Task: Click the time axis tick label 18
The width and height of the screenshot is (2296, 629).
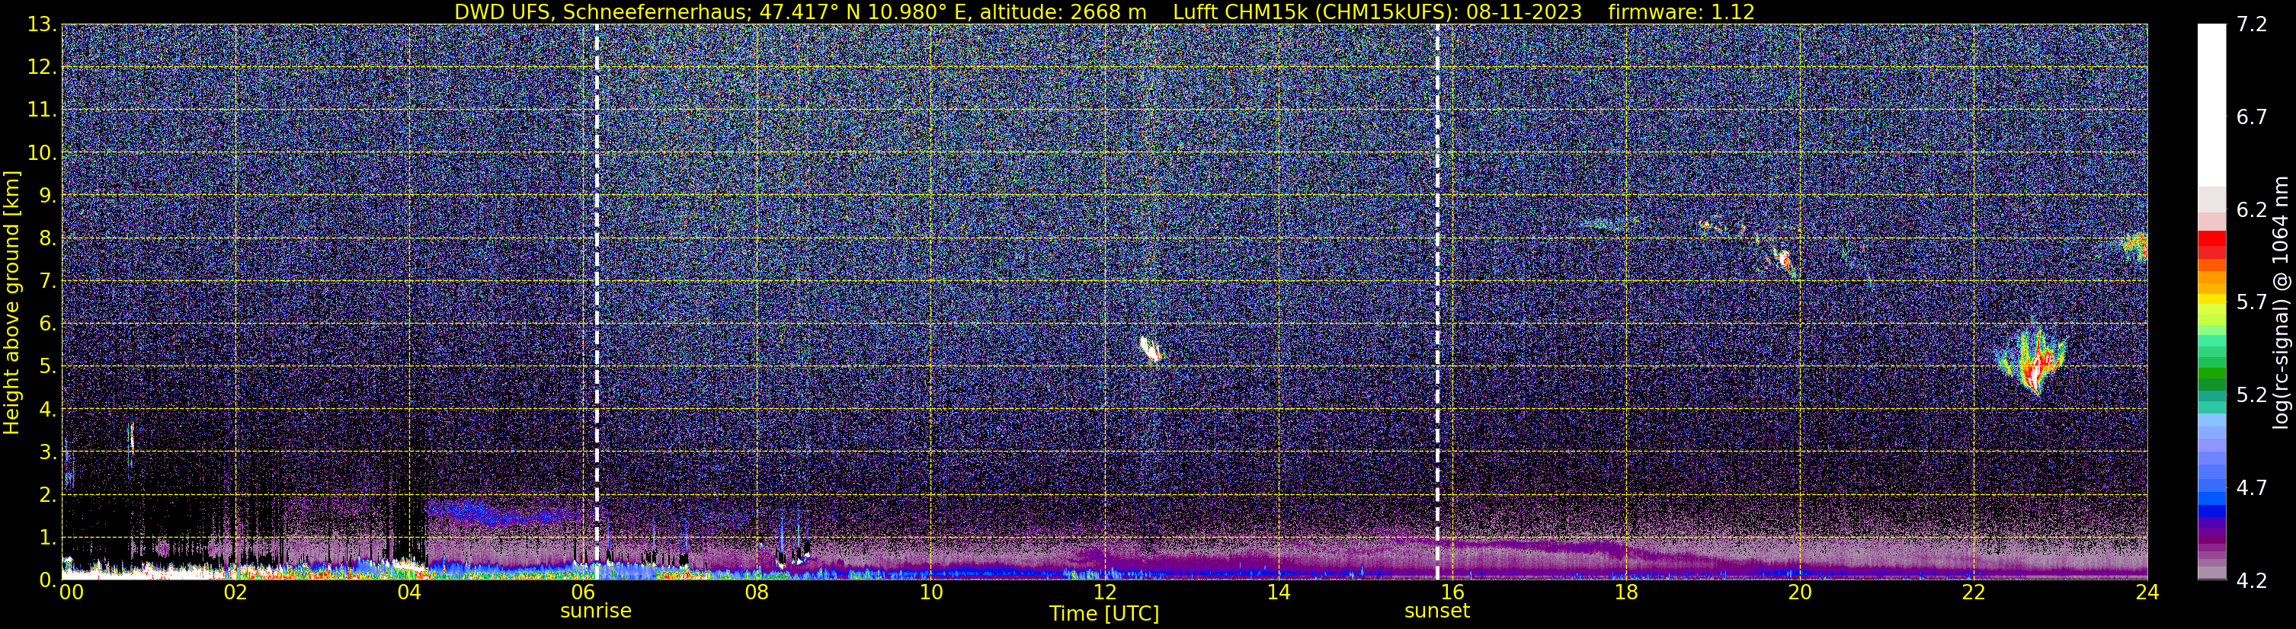Action: (1625, 593)
